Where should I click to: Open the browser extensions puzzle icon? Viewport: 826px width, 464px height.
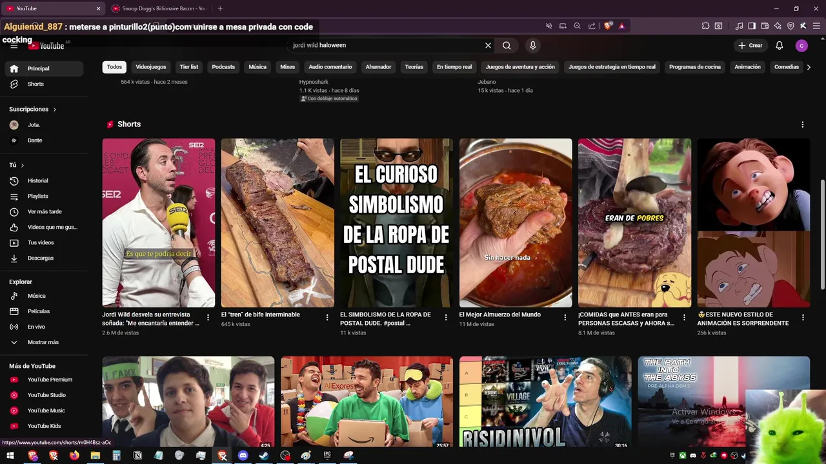tap(705, 26)
